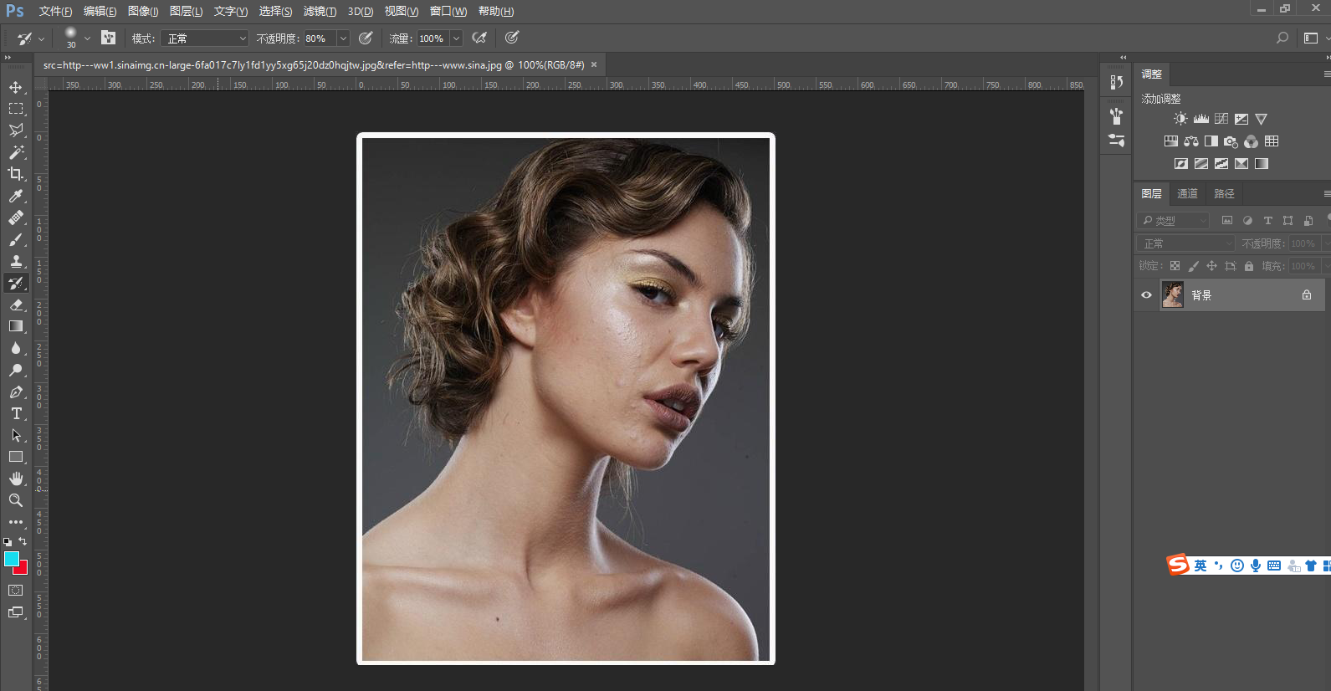
Task: Select the Clone Stamp tool
Action: 16,261
